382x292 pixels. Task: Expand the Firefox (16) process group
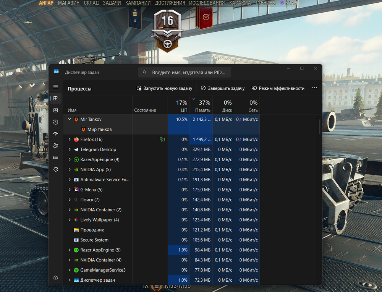pos(70,140)
